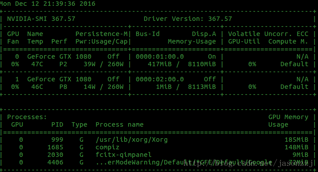Click the 417MiB memory usage value
Screen dimensions: 318x172
(x=159, y=64)
